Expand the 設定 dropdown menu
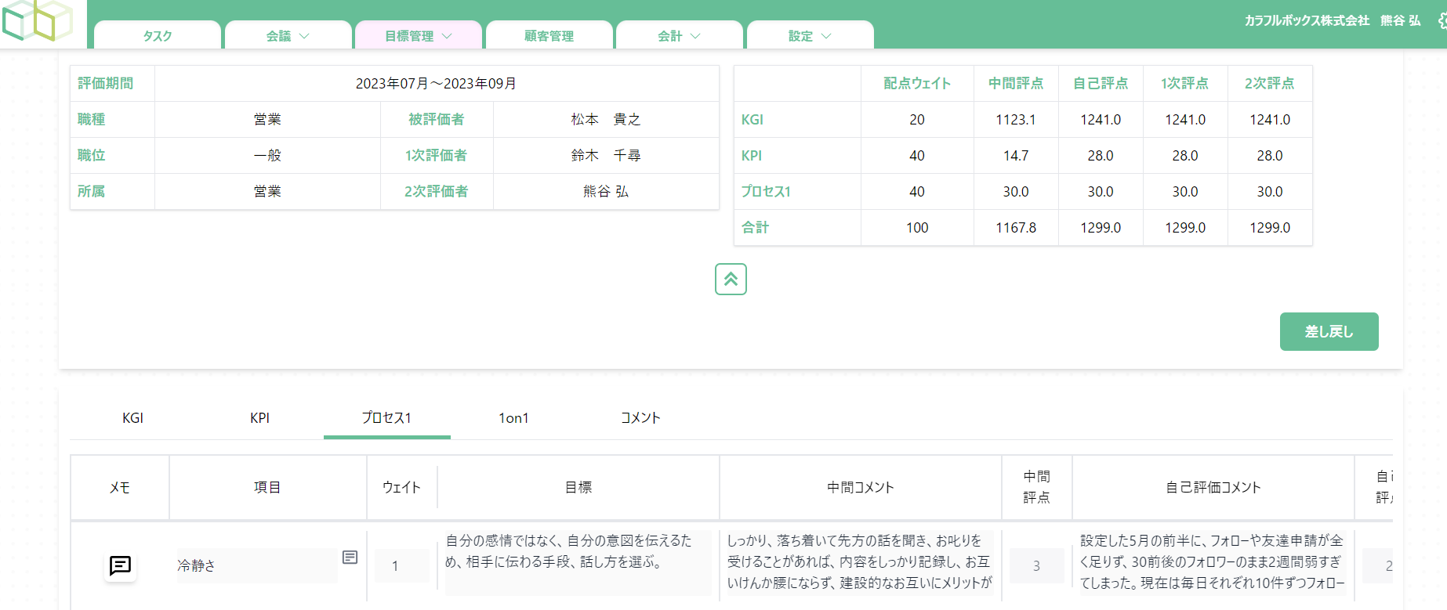This screenshot has height=610, width=1447. tap(811, 36)
